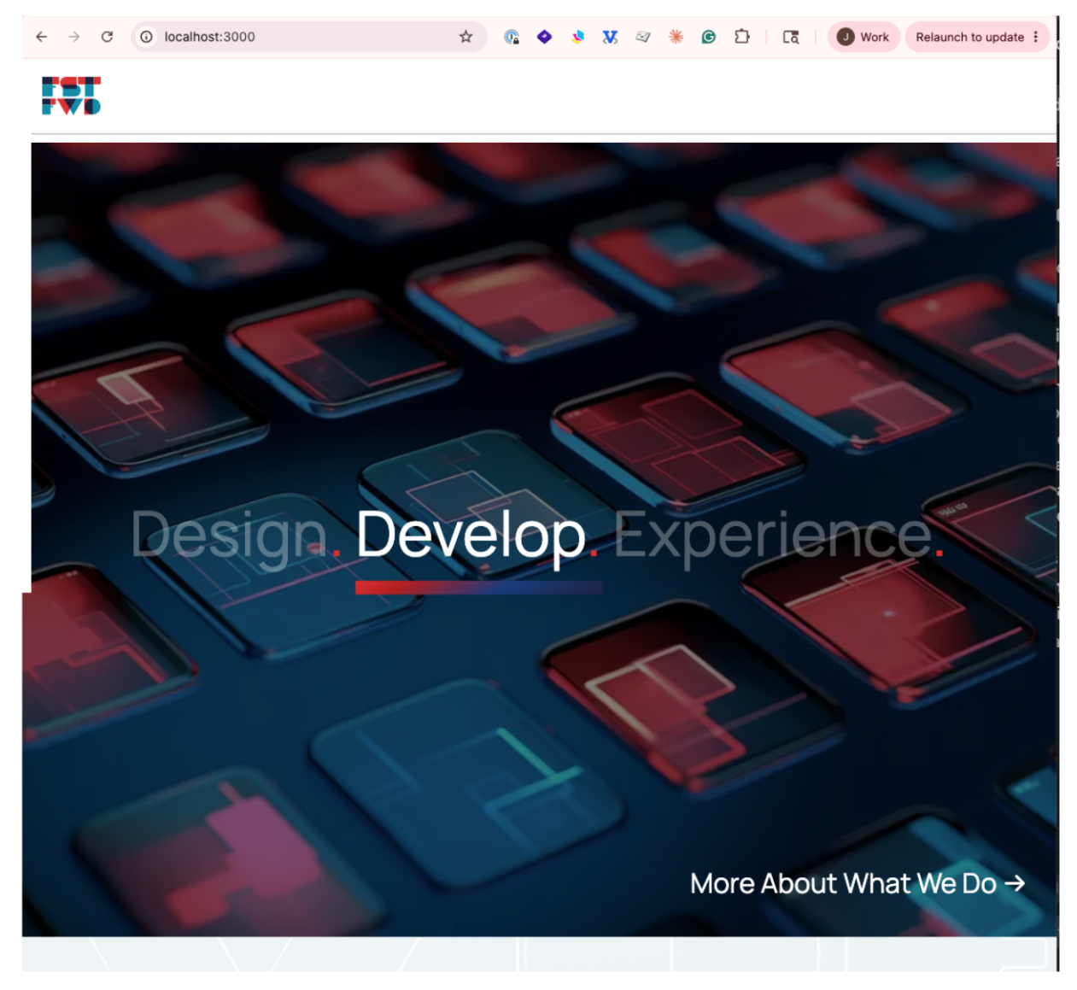Click the tab search icon in toolbar

pos(791,37)
